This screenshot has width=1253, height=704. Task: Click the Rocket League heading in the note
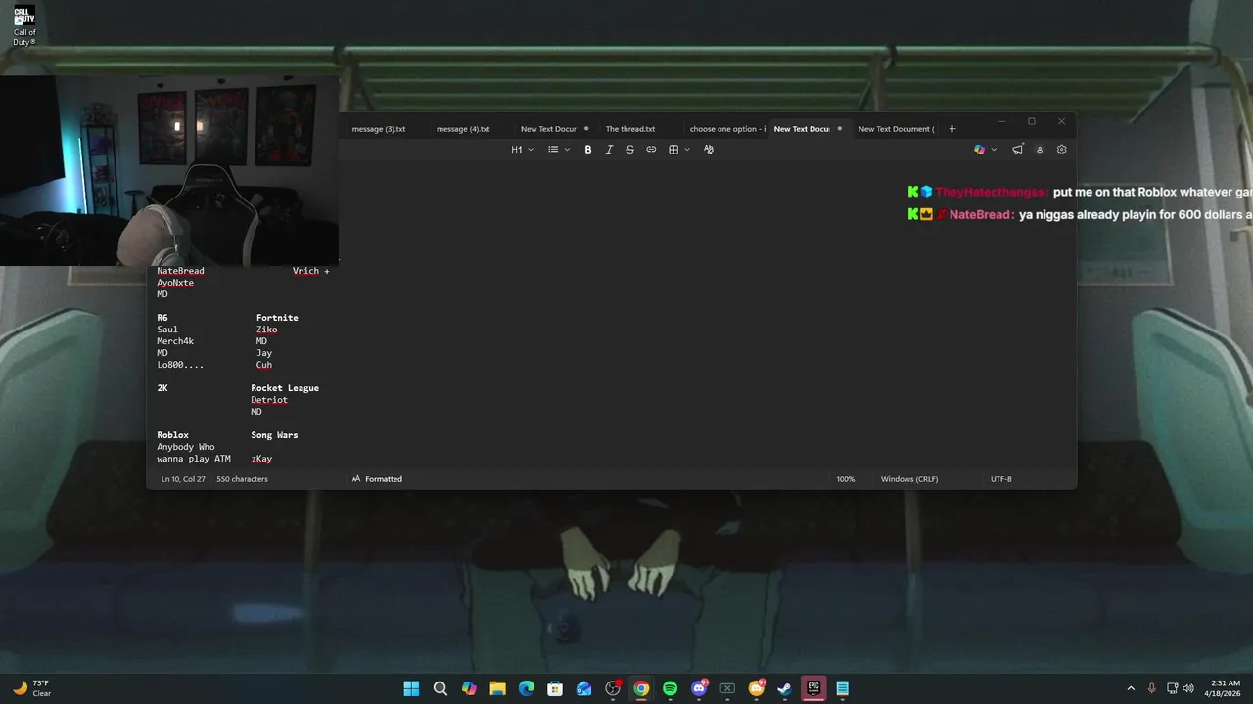[x=285, y=388]
